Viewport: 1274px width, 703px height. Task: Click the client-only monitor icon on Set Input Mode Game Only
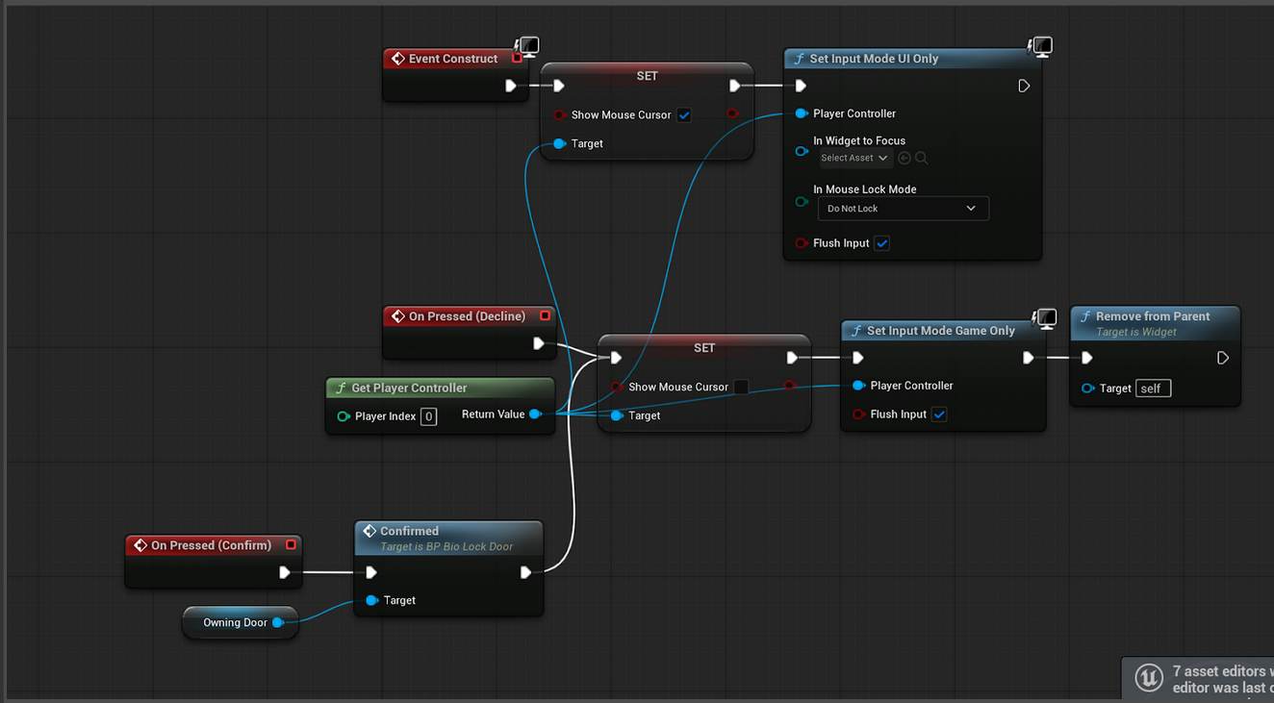[1045, 318]
